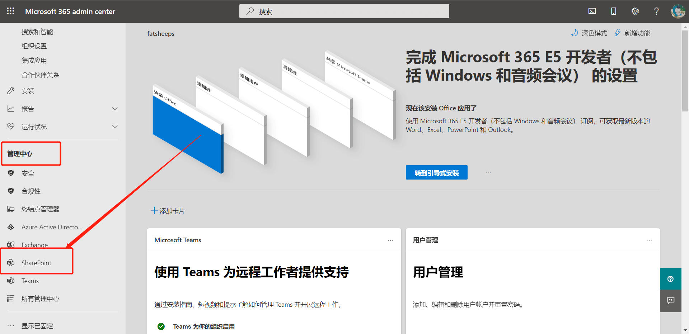Open Microsoft Teams card more options
689x334 pixels.
390,240
